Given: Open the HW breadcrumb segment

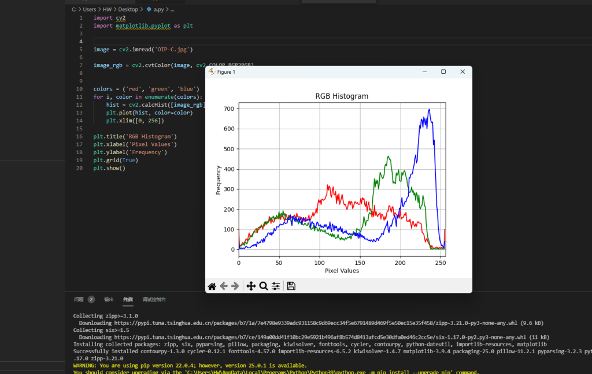Looking at the screenshot, I should point(107,9).
